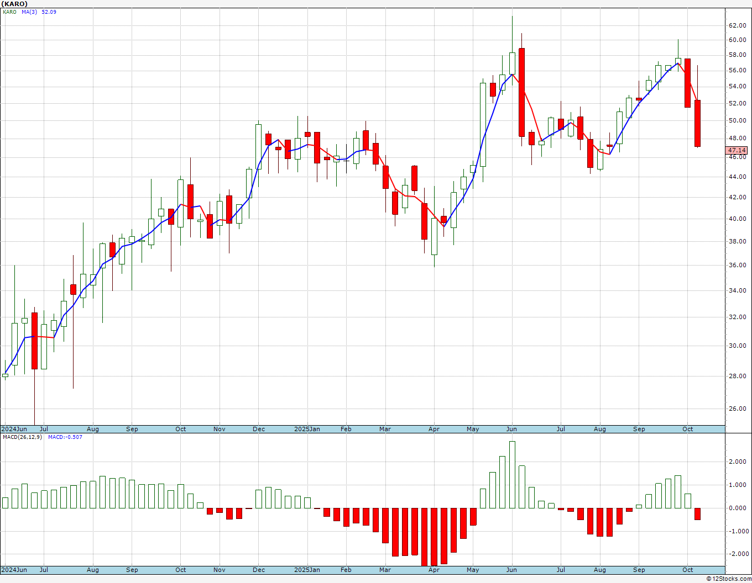
Task: Click Dec on the MACD time axis
Action: pos(259,570)
